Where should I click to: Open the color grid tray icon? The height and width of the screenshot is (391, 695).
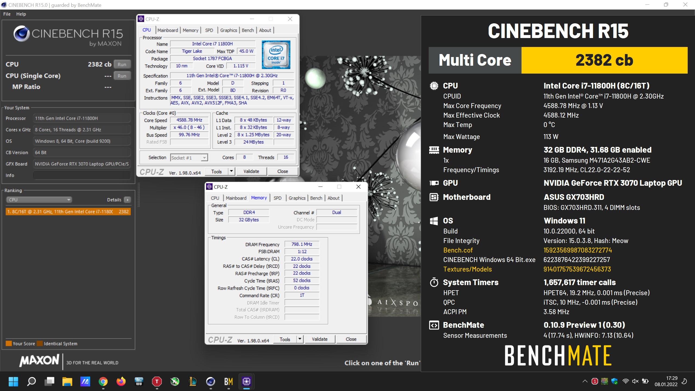click(605, 381)
